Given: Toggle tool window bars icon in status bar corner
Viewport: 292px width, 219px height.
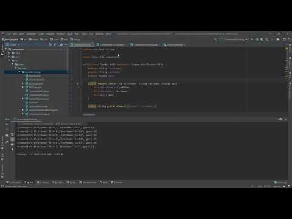Looking at the screenshot, I should tap(2, 186).
